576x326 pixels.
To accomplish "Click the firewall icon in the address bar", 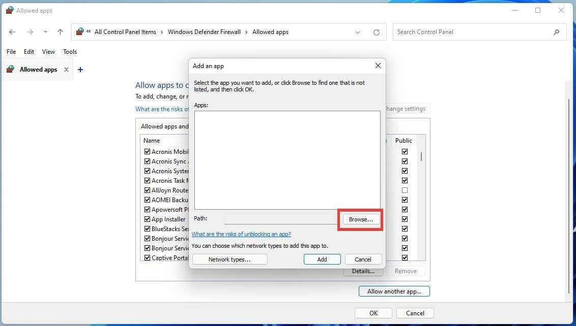I will [x=80, y=31].
